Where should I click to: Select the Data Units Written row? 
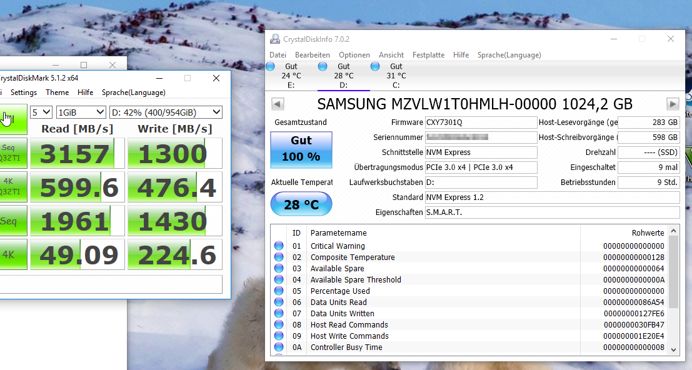pyautogui.click(x=469, y=314)
